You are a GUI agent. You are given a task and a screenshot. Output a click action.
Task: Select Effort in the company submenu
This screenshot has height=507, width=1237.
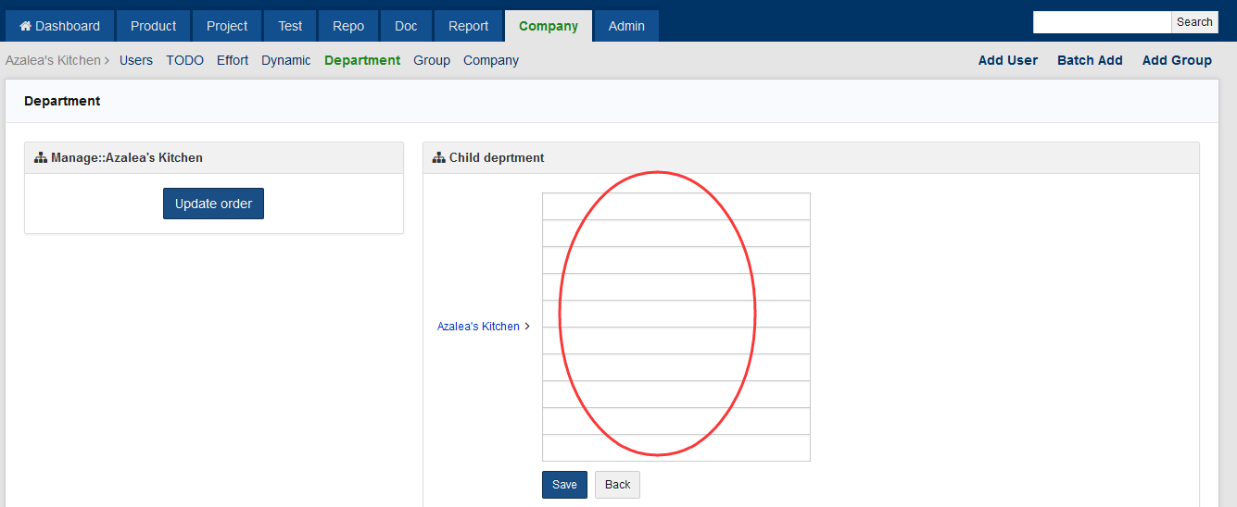pos(233,60)
